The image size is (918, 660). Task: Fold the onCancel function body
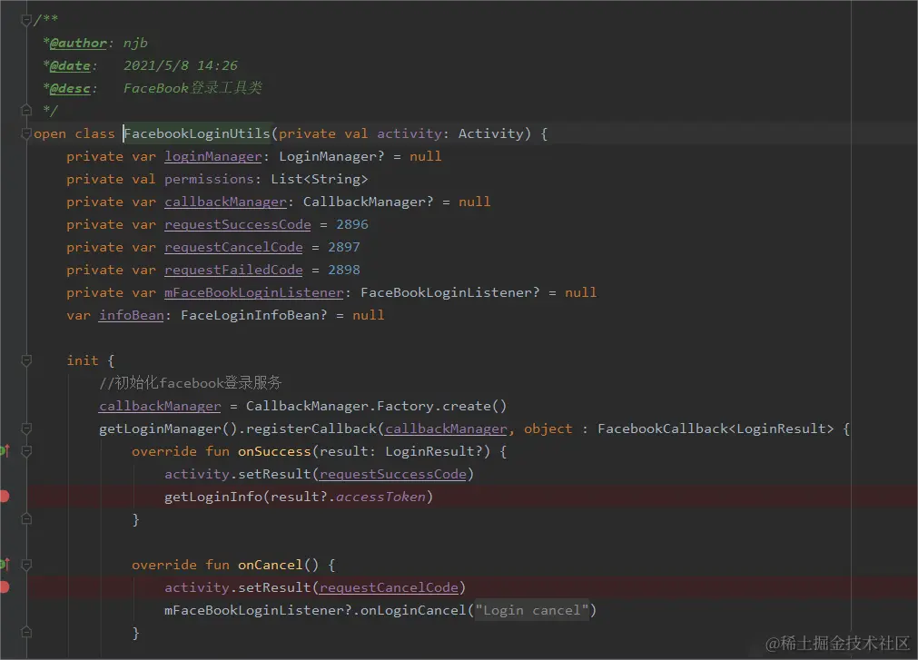pyautogui.click(x=26, y=565)
